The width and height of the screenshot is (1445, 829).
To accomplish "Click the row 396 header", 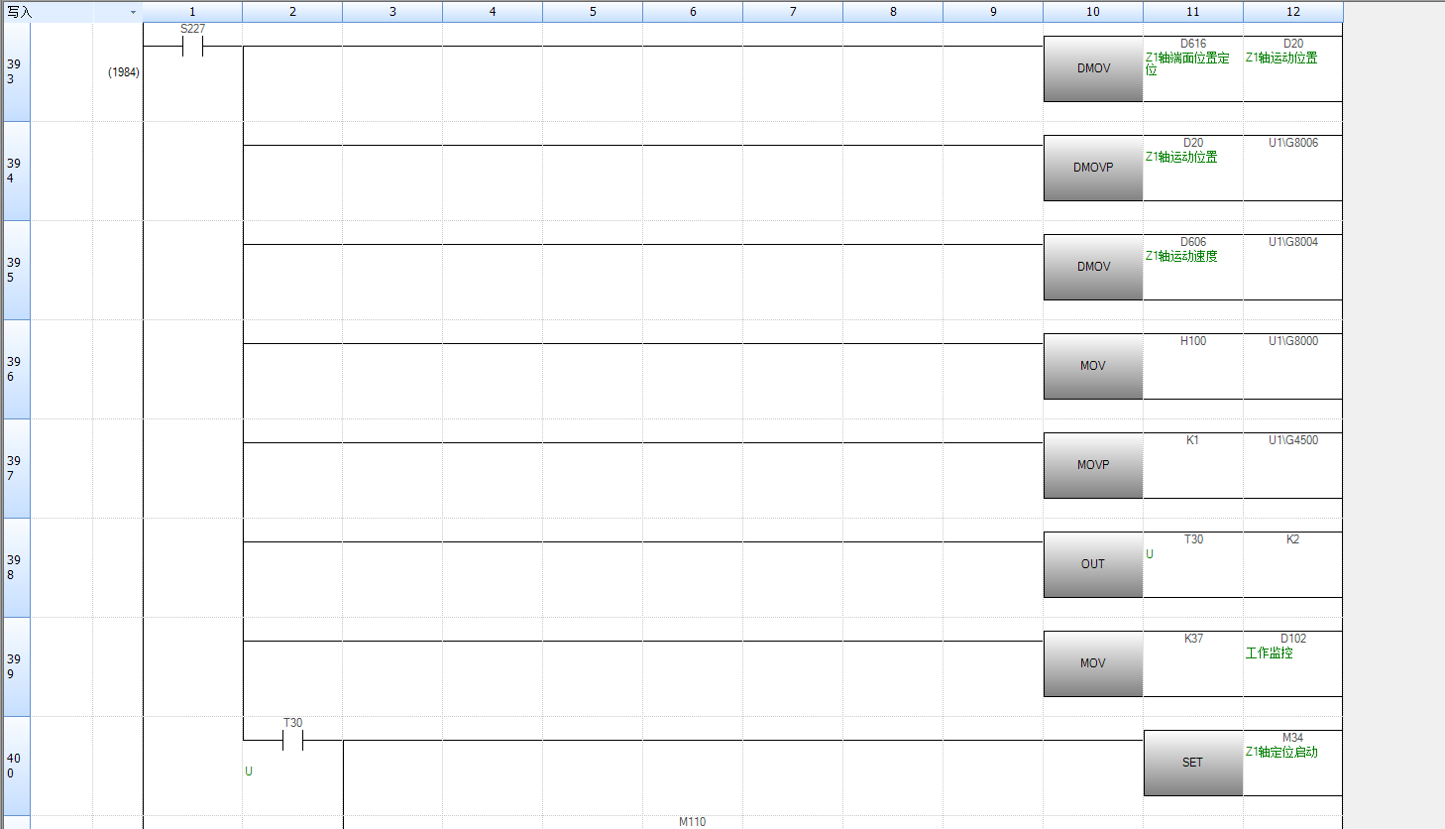I will [x=16, y=369].
